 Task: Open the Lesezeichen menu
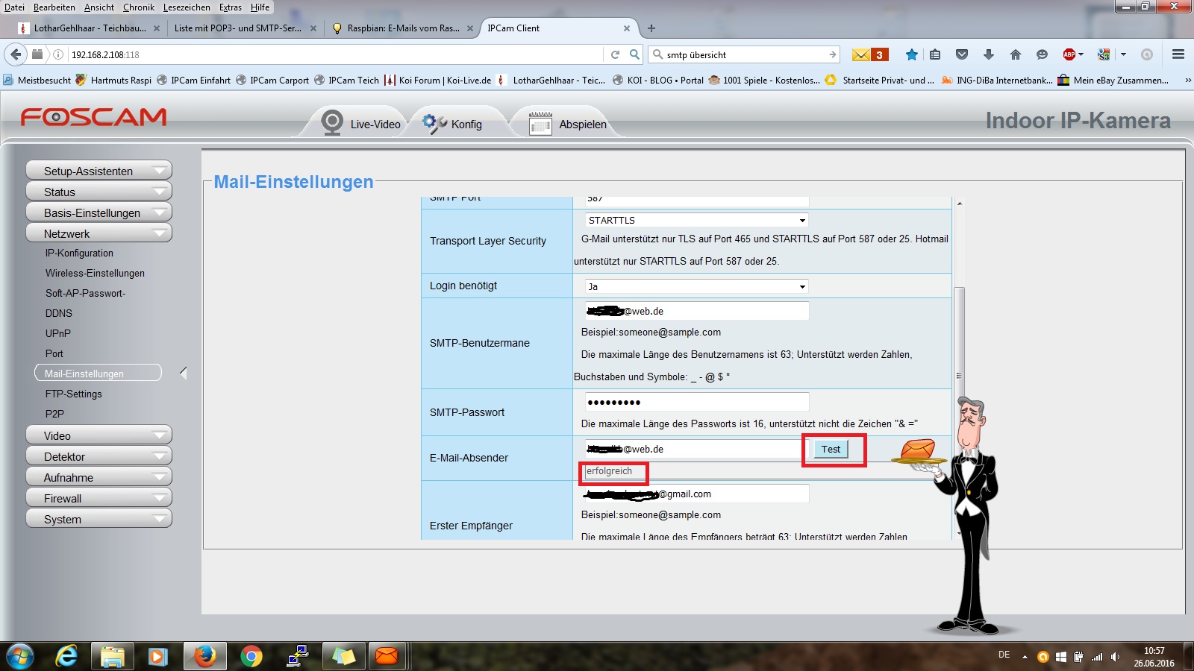pyautogui.click(x=187, y=7)
